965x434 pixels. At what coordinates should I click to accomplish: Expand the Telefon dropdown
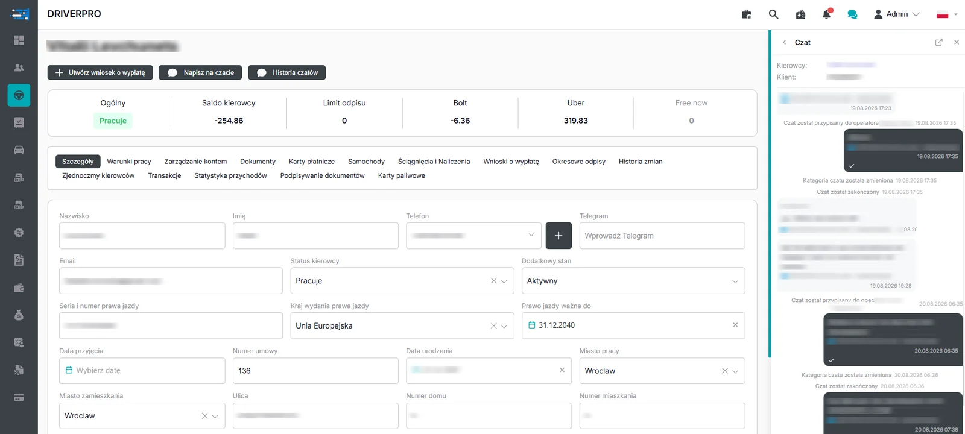point(531,235)
